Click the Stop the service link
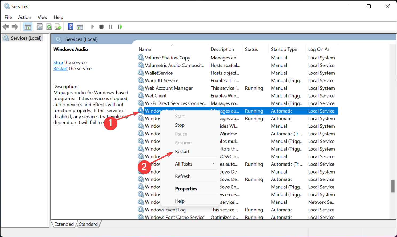Viewport: 397px width, 237px height. click(58, 63)
